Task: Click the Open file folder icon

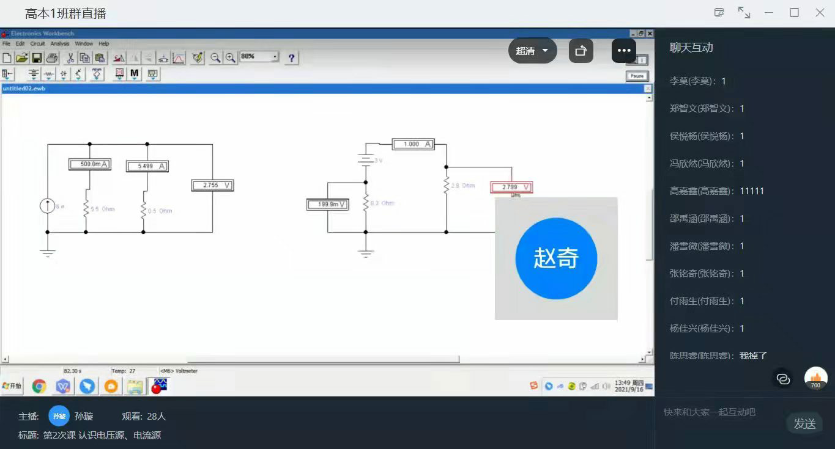Action: pos(22,58)
